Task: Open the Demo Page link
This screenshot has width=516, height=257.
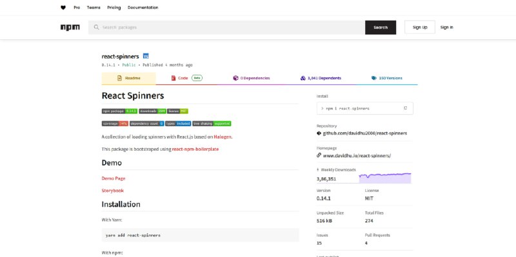Action: click(x=114, y=178)
